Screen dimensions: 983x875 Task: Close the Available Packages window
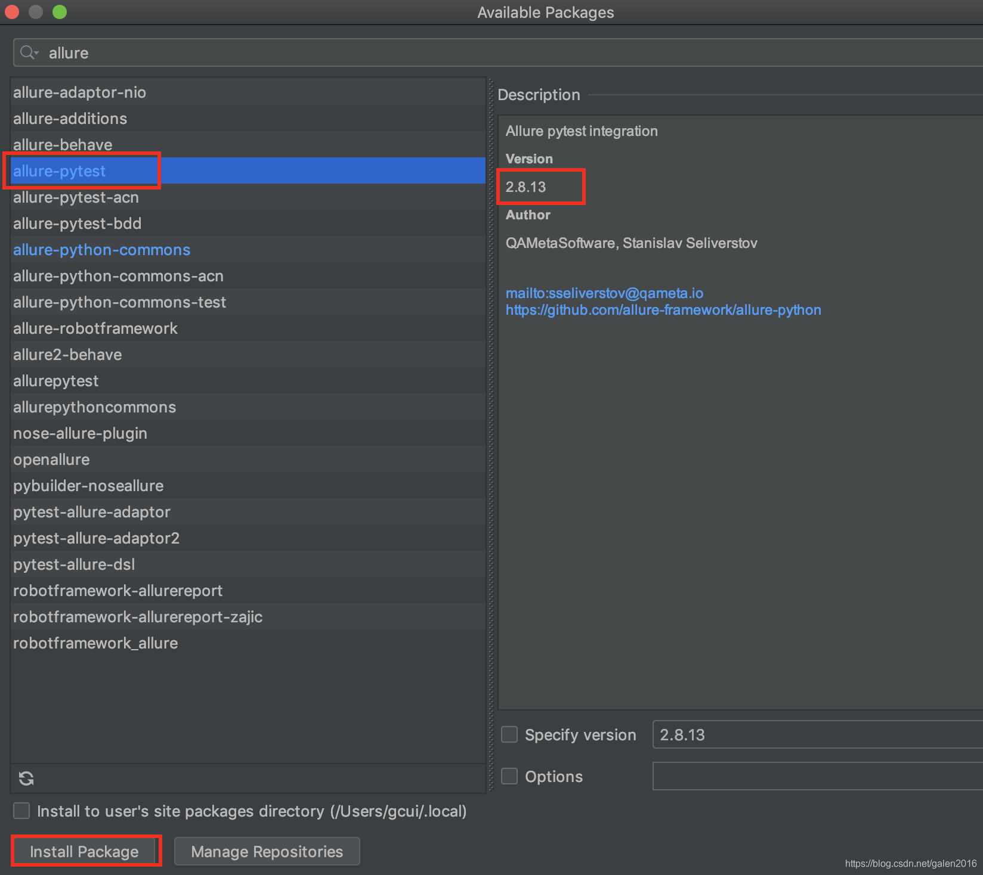click(12, 12)
